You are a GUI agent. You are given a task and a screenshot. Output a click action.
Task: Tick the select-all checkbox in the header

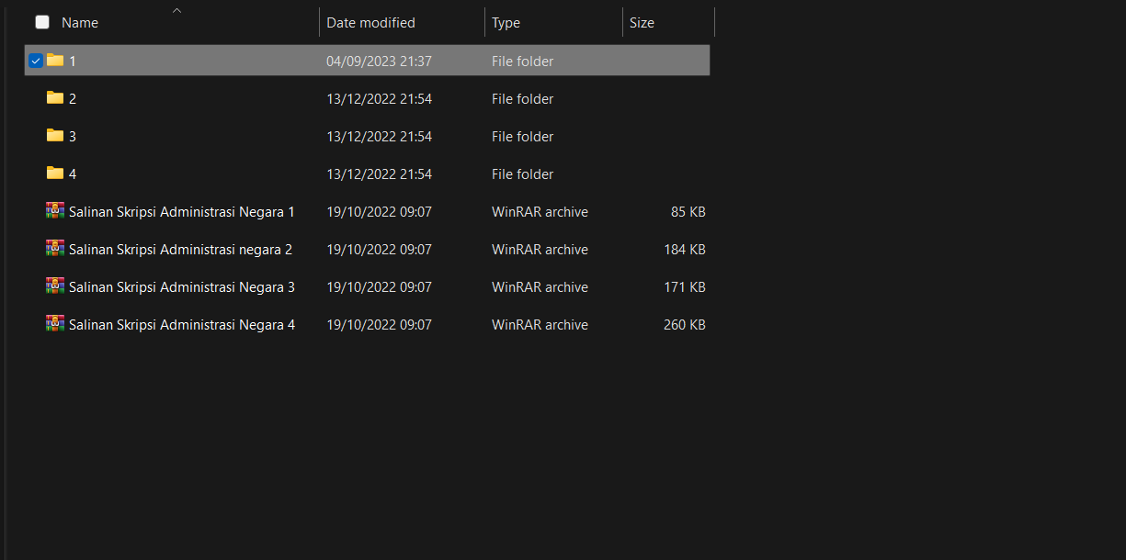tap(42, 22)
